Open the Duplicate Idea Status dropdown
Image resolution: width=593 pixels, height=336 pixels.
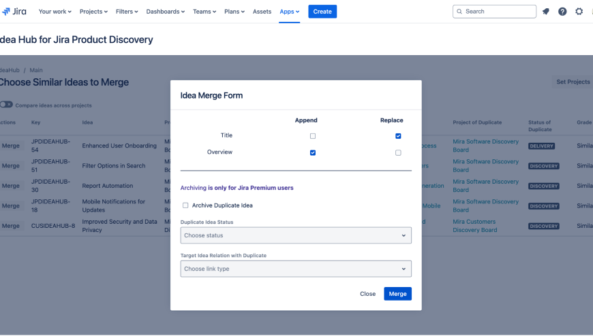click(296, 235)
